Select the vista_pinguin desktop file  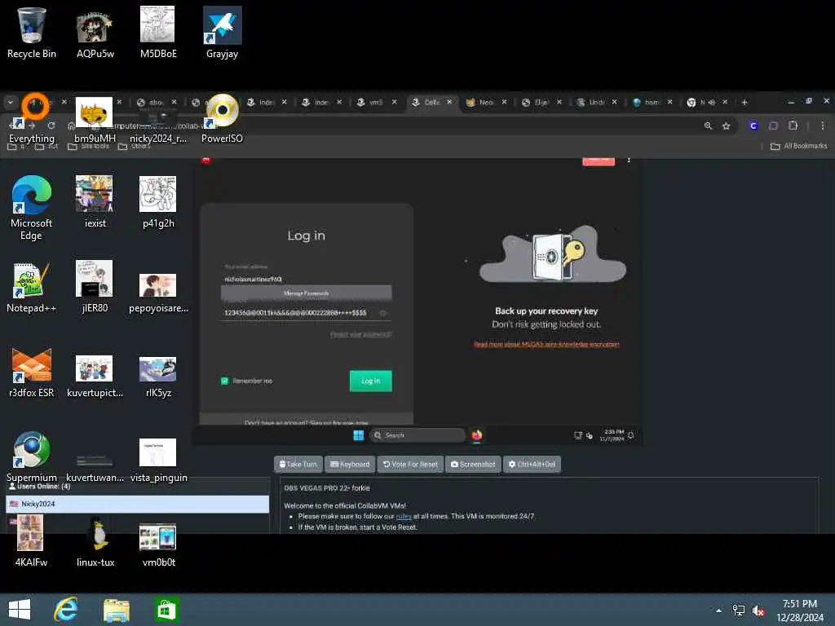(158, 460)
